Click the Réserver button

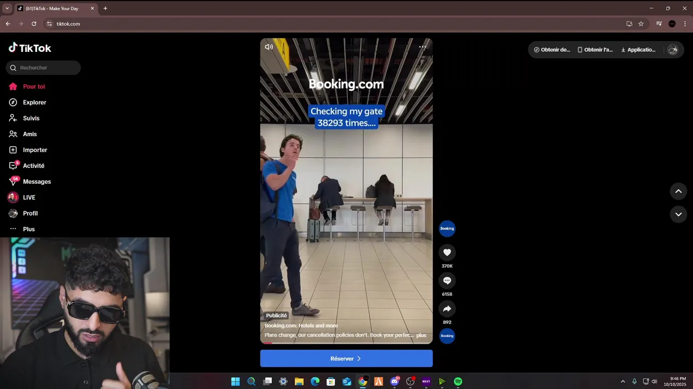tap(346, 359)
